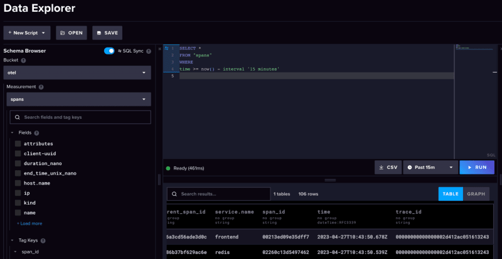Screen dimensions: 502x259
Task: Click the folder icon on OPEN button
Action: click(63, 33)
